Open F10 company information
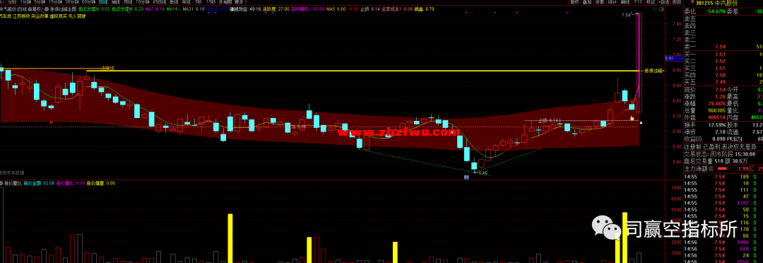The height and width of the screenshot is (263, 763). (639, 2)
